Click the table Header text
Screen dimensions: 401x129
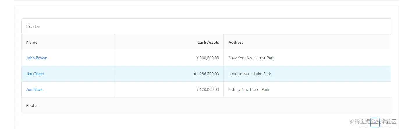33,26
